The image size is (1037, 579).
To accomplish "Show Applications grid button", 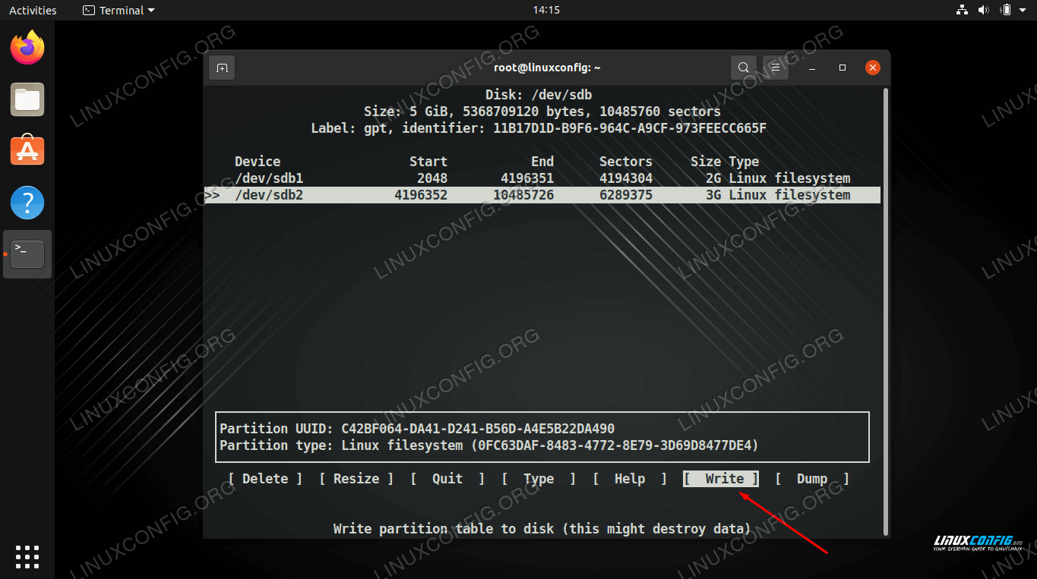I will click(x=27, y=556).
